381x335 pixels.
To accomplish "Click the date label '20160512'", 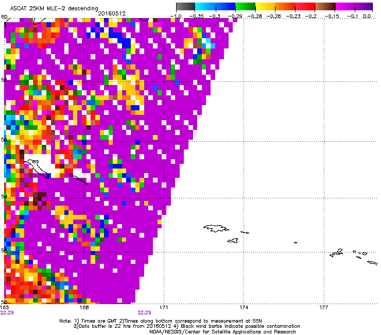I will coord(112,13).
